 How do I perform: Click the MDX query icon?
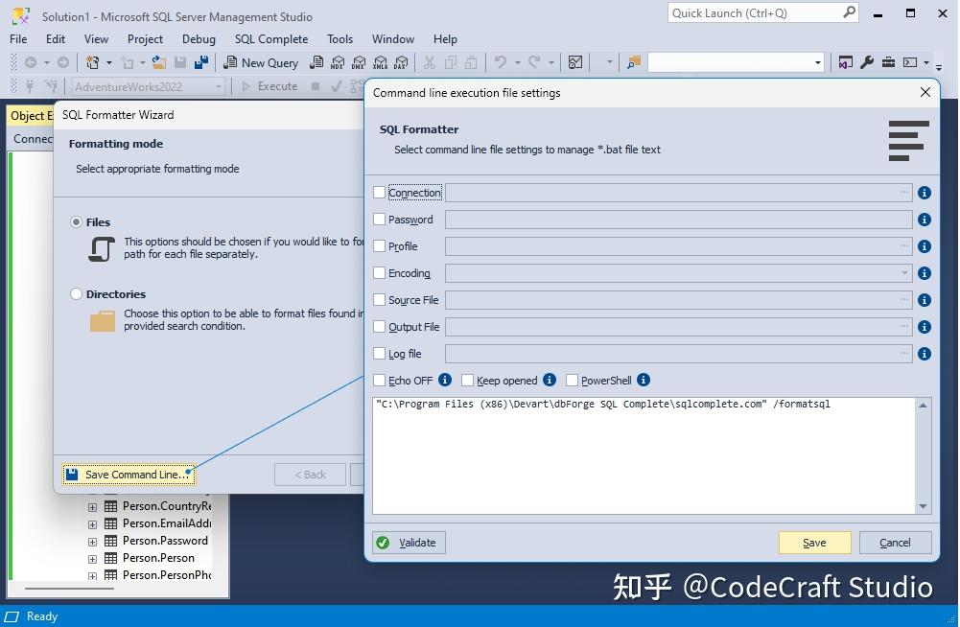338,62
